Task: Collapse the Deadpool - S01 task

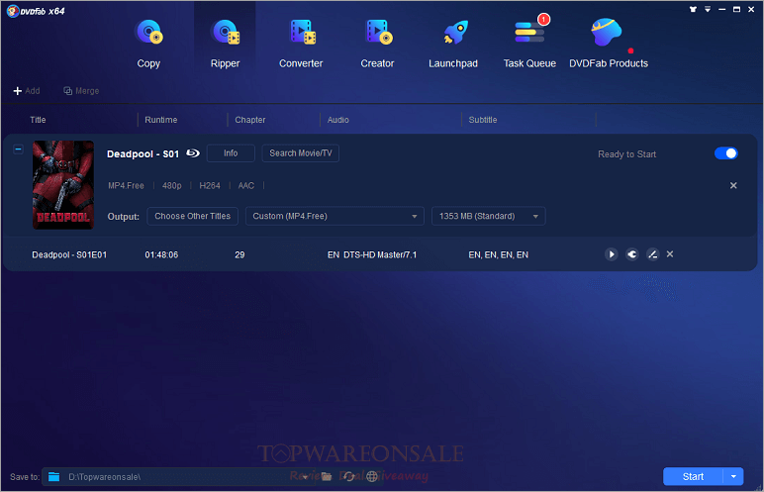Action: (18, 149)
